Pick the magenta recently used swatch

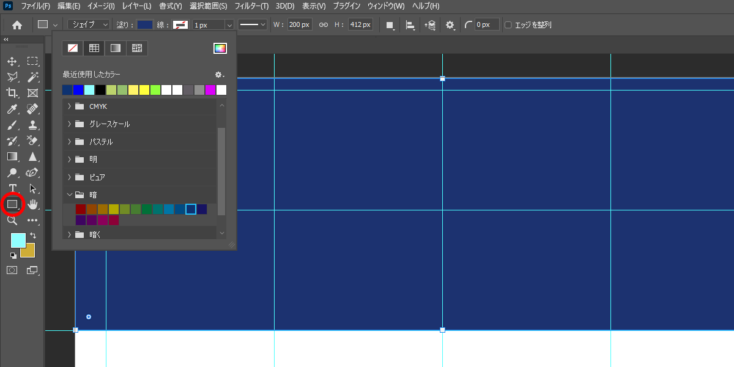(x=210, y=90)
